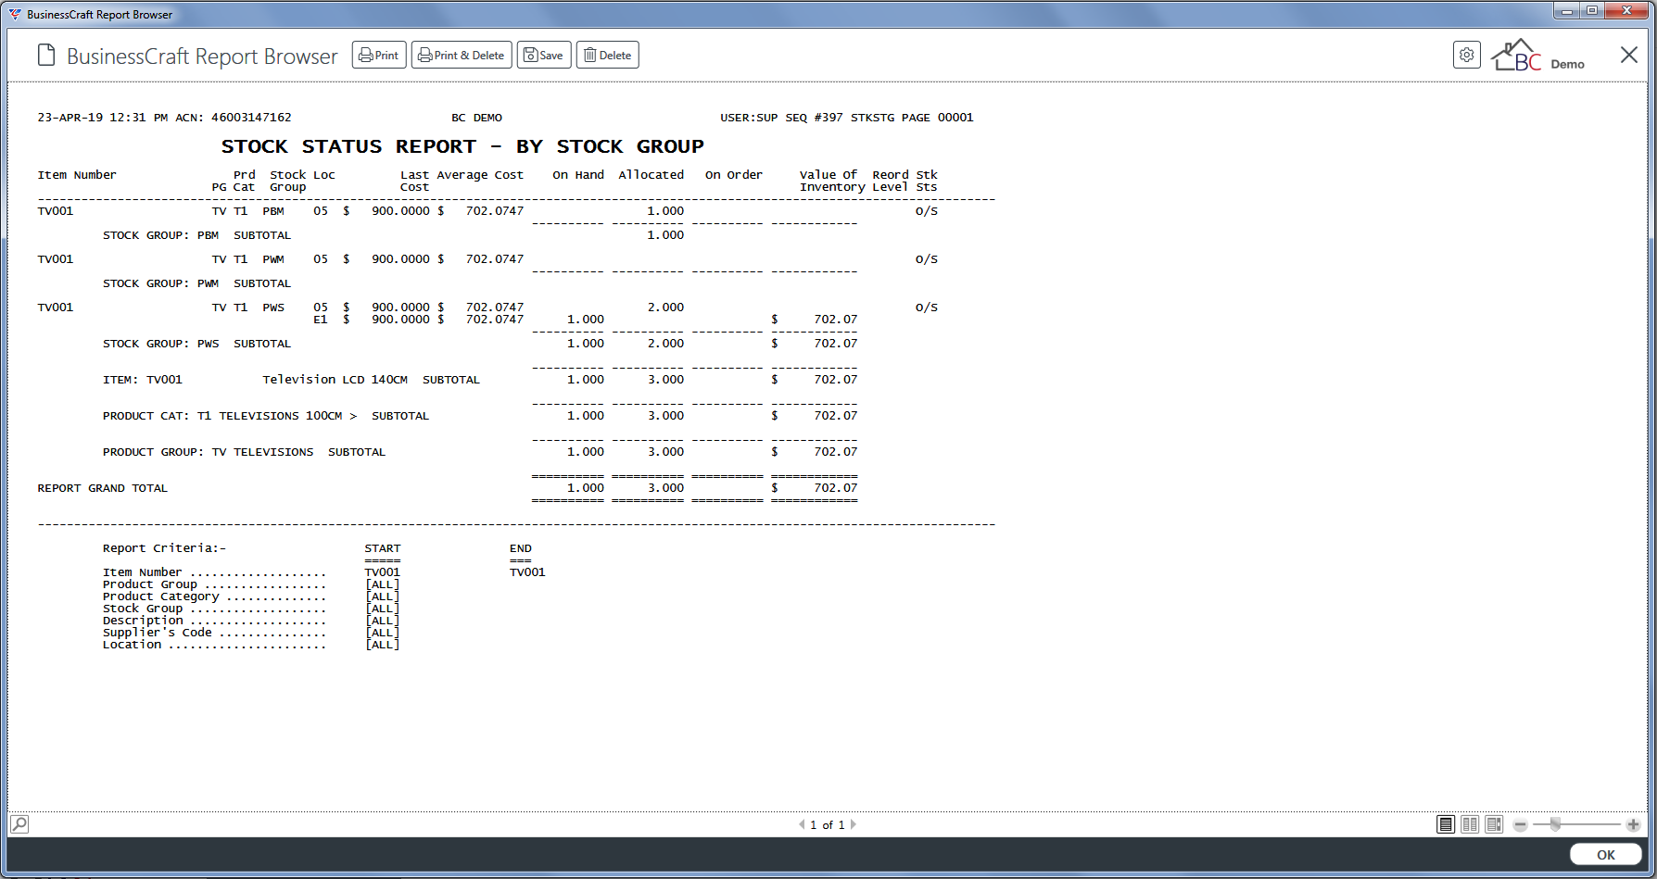Image resolution: width=1657 pixels, height=879 pixels.
Task: Open settings via the gear icon
Action: point(1467,56)
